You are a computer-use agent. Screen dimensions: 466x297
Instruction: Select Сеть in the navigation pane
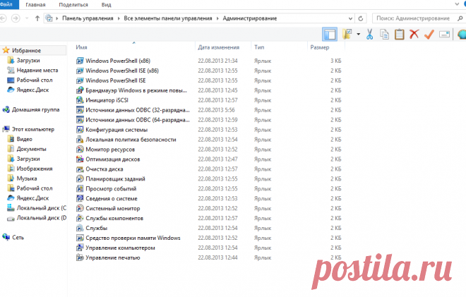coord(18,237)
